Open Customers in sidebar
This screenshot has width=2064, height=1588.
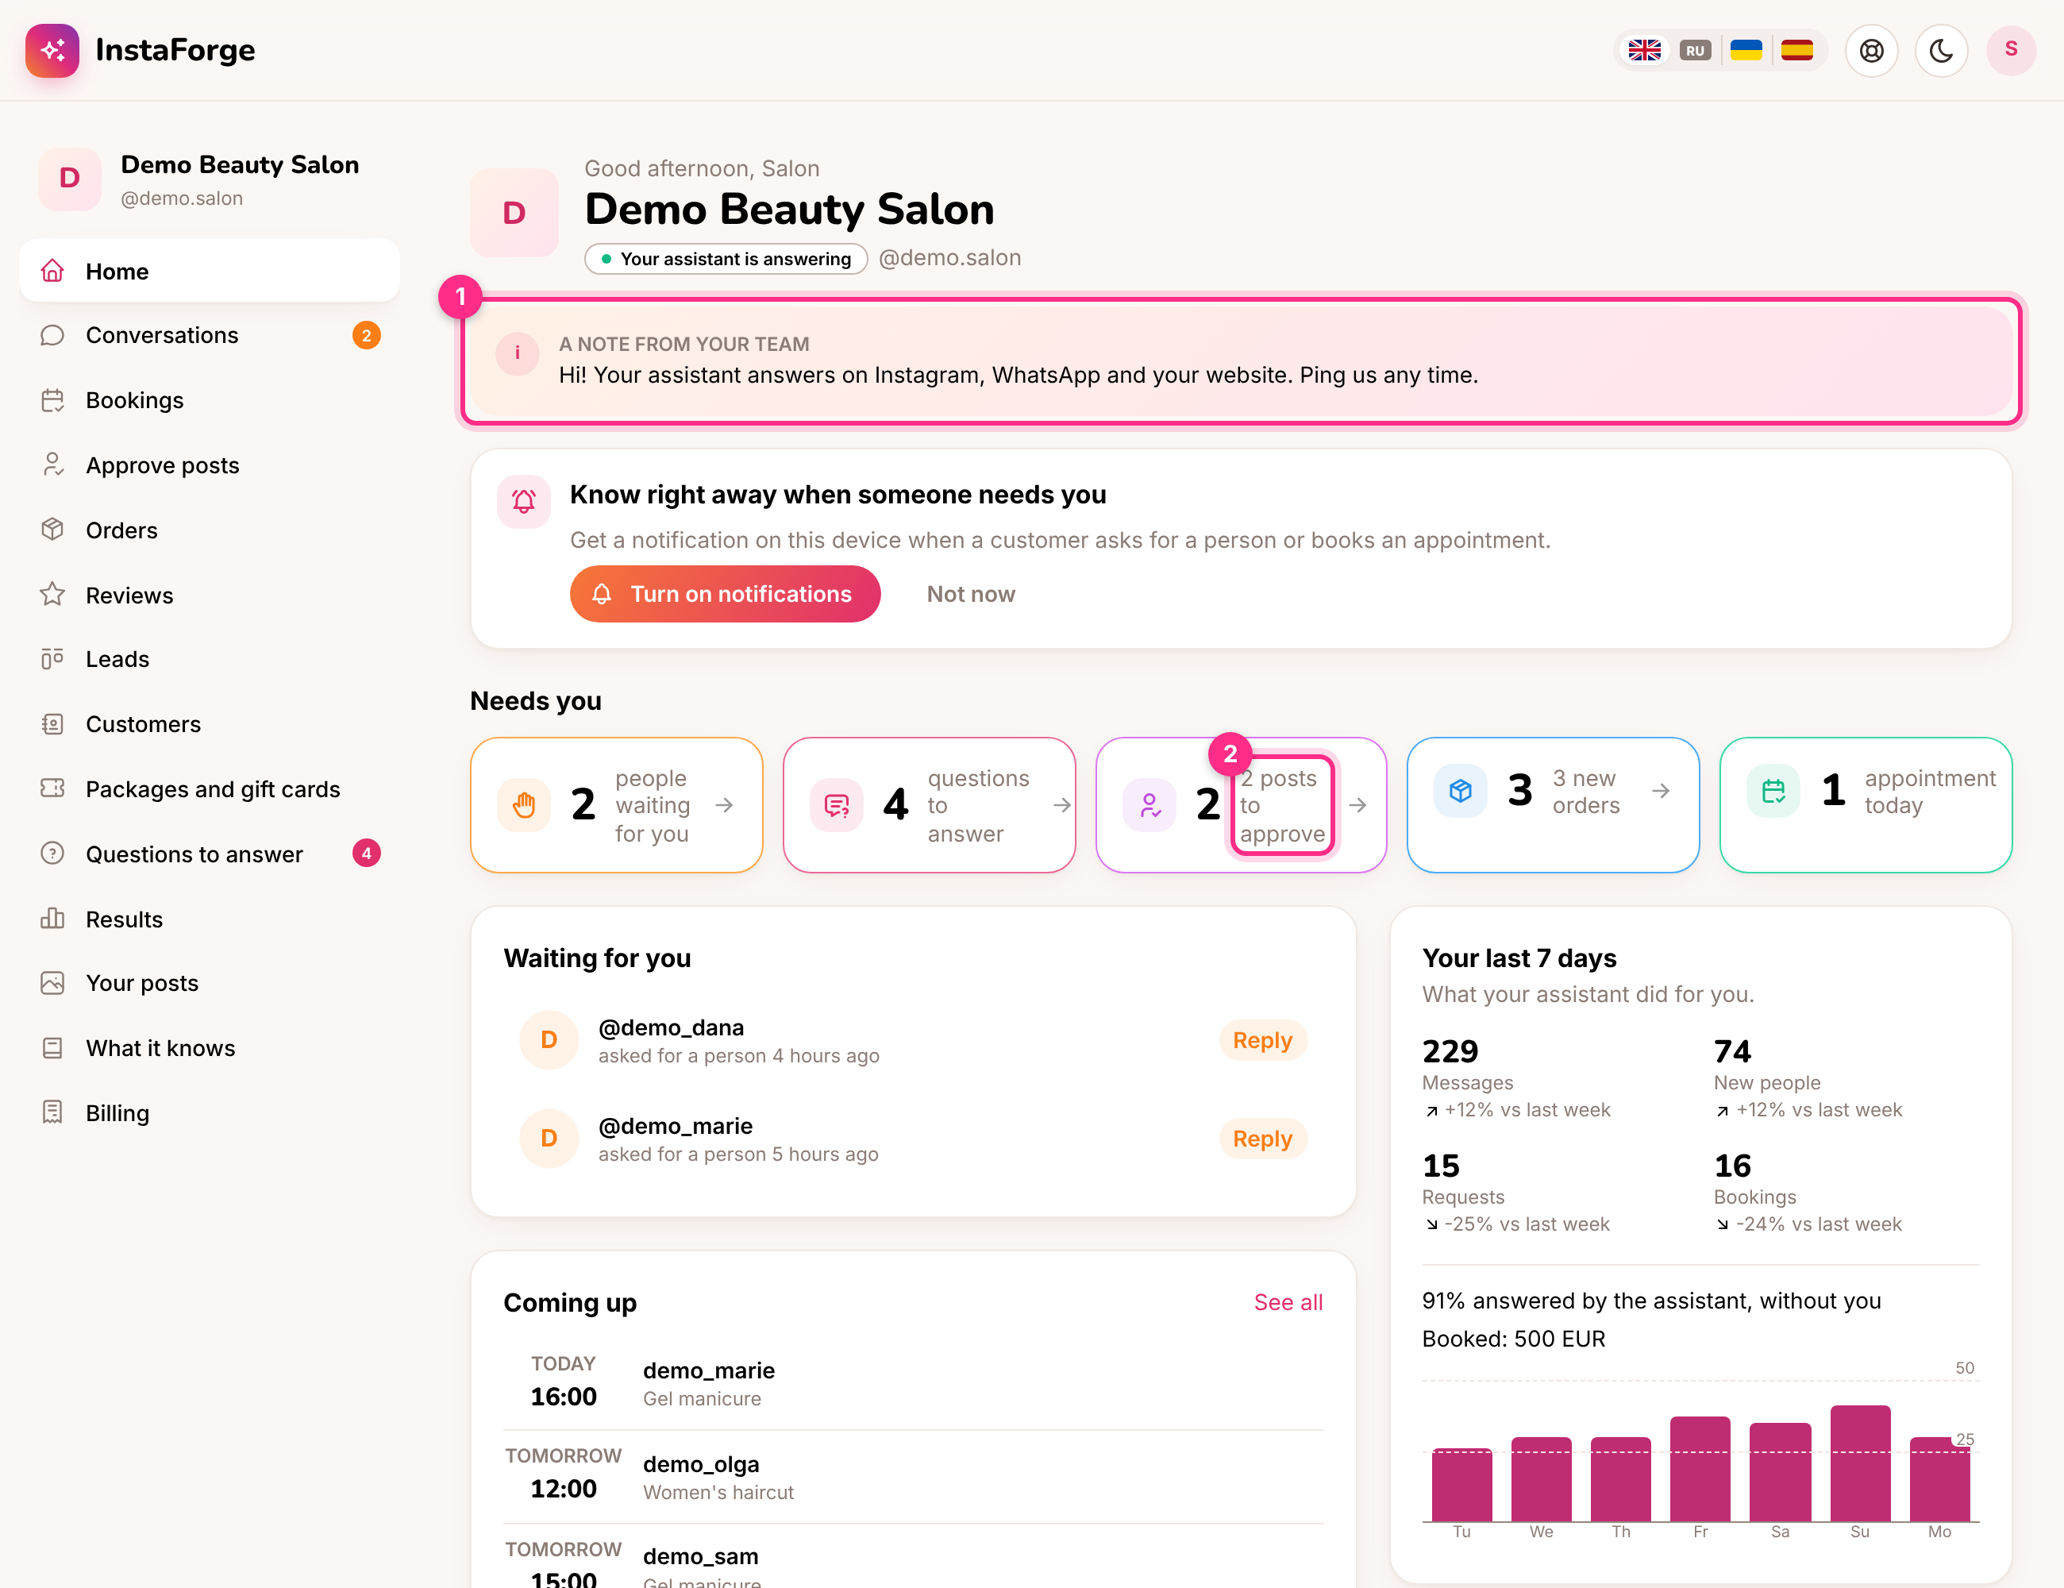209,724
